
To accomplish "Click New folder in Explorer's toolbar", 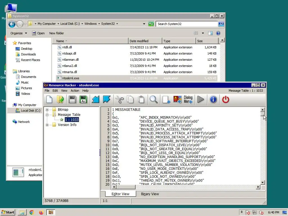I will tap(57, 33).
